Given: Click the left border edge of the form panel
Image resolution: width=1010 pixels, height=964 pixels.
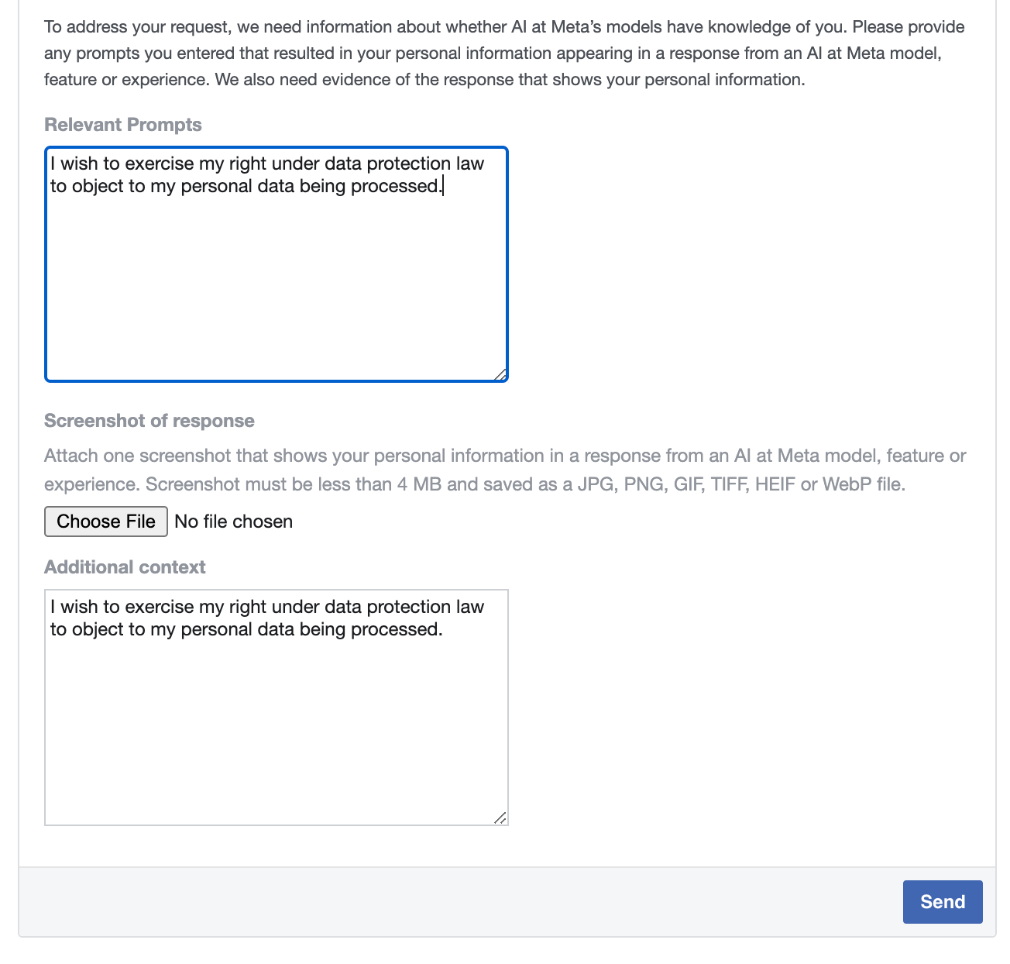Looking at the screenshot, I should coord(20,465).
